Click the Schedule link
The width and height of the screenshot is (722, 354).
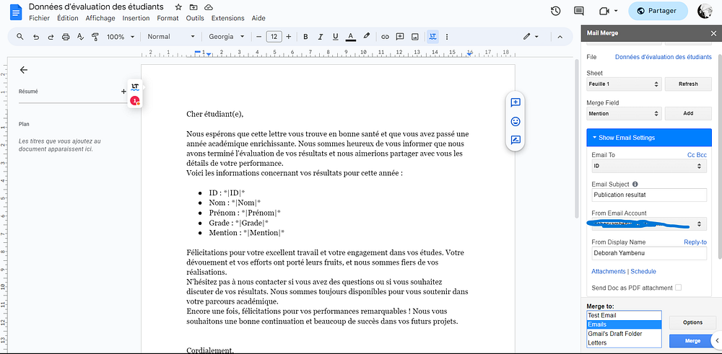coord(643,271)
